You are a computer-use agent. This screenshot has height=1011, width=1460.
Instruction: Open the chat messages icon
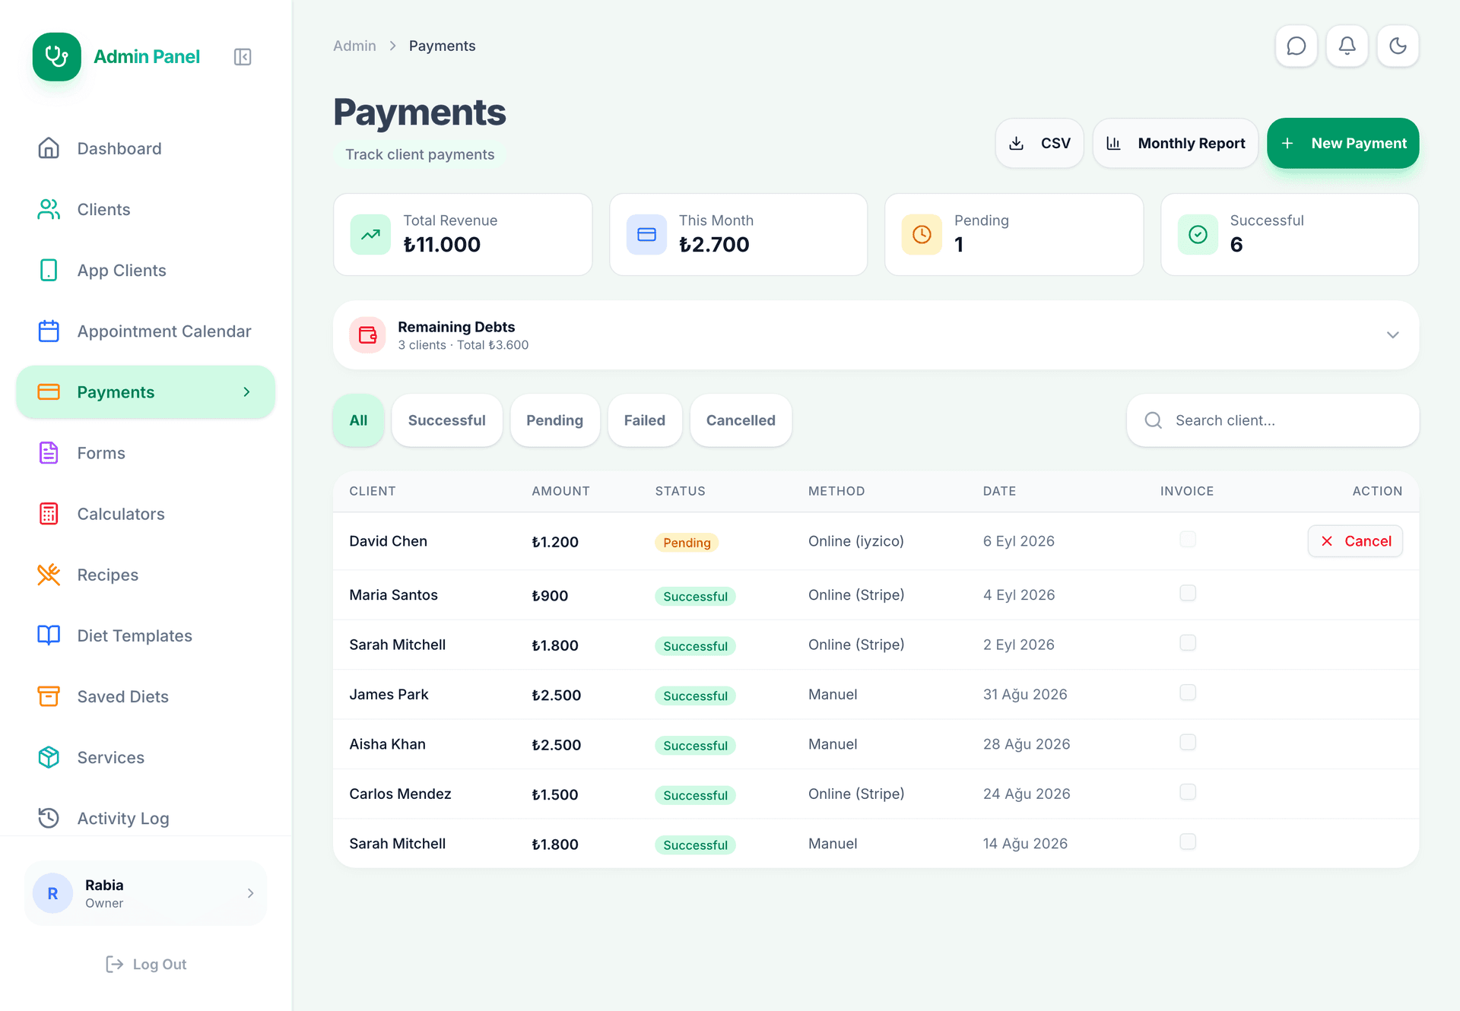tap(1296, 46)
